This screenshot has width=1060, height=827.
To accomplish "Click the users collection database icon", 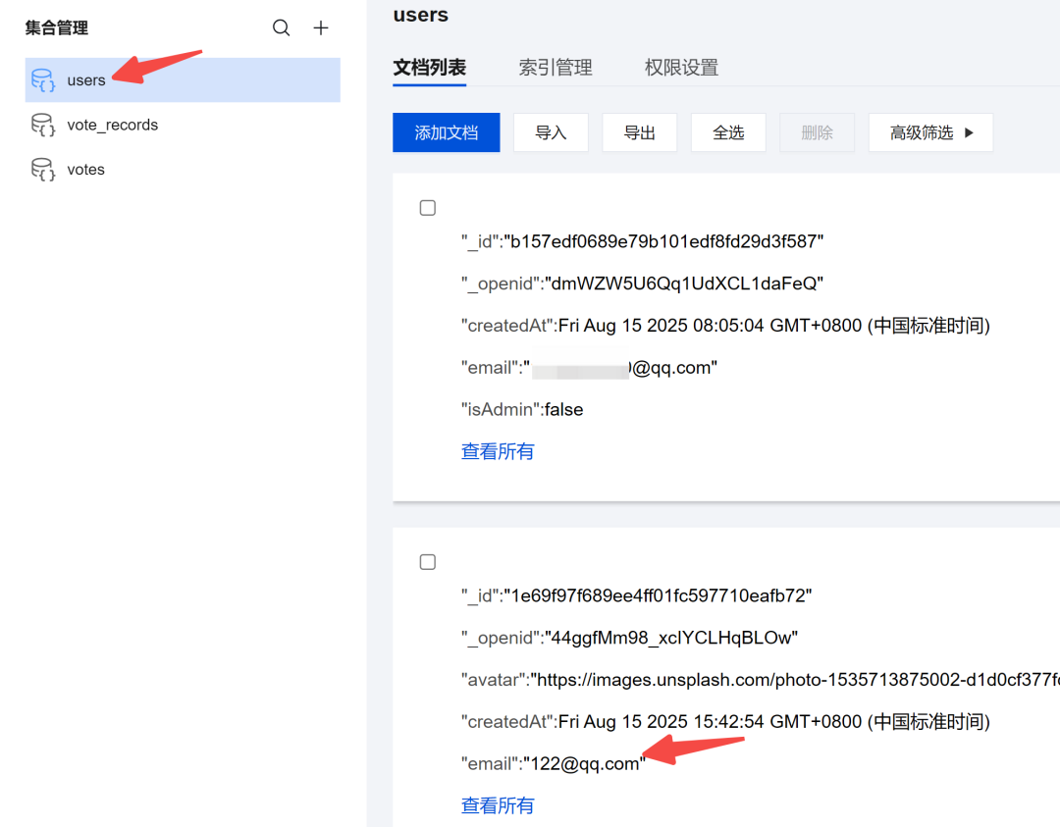I will 43,80.
